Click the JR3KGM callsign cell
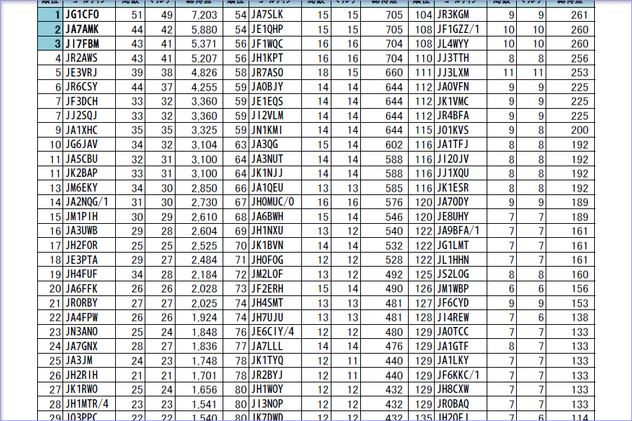The width and height of the screenshot is (632, 421). click(454, 14)
